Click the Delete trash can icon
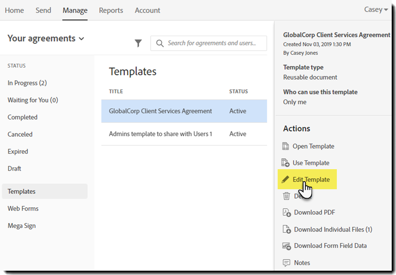Image resolution: width=396 pixels, height=275 pixels. (x=286, y=196)
